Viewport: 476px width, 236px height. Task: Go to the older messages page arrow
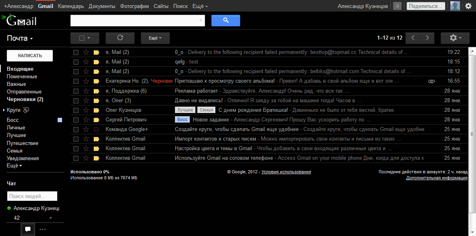click(427, 38)
